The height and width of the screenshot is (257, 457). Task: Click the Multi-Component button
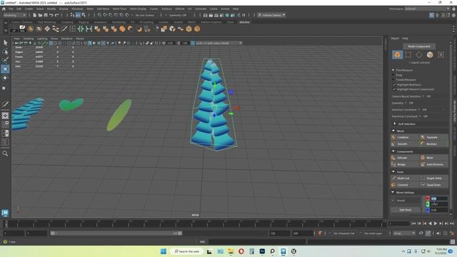[419, 46]
